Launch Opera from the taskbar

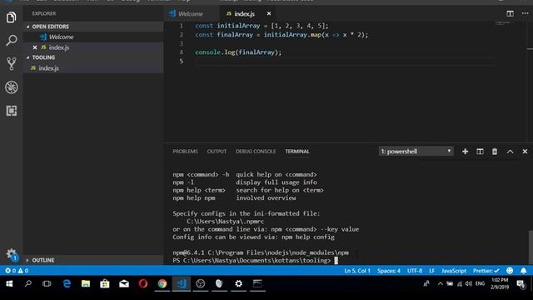pyautogui.click(x=142, y=283)
